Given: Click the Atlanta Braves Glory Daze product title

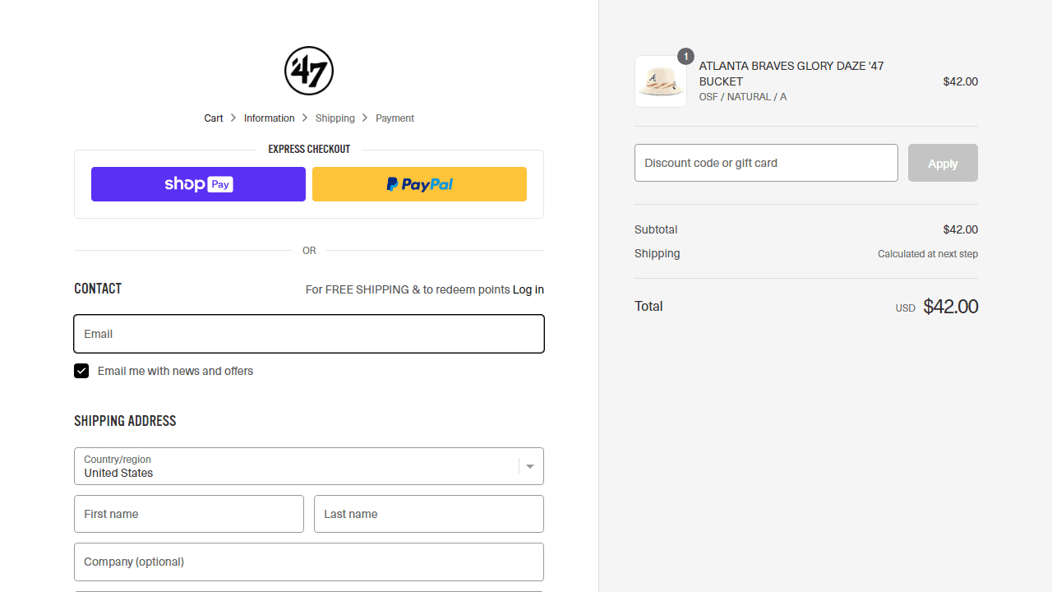Looking at the screenshot, I should 791,73.
